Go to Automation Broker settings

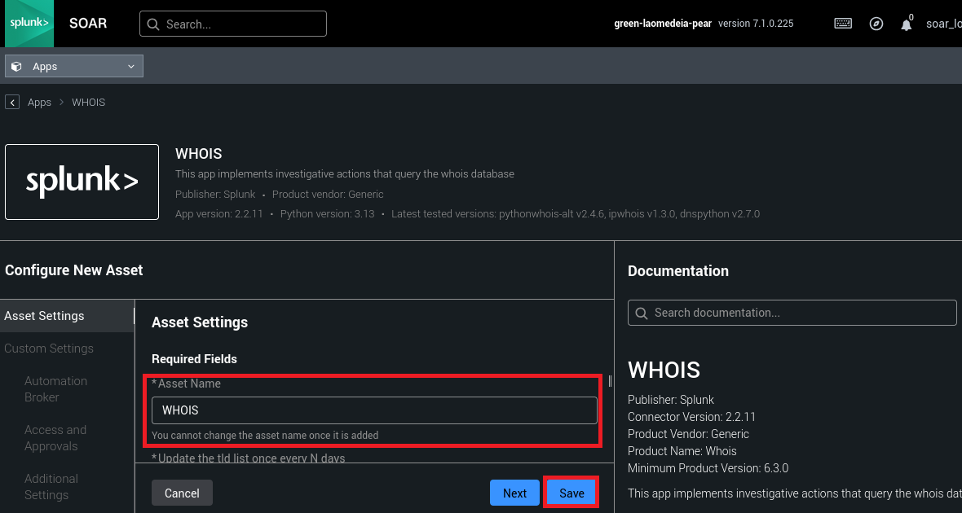(x=55, y=389)
